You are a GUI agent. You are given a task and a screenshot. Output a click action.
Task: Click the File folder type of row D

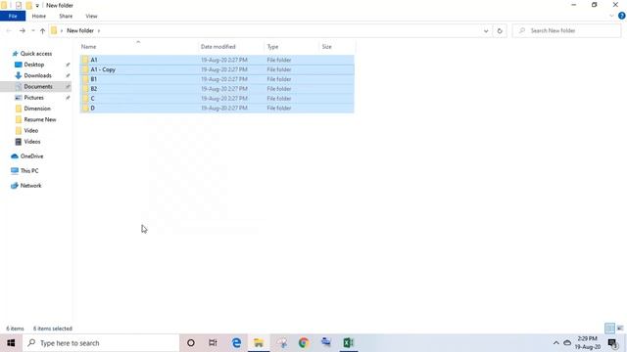coord(279,108)
